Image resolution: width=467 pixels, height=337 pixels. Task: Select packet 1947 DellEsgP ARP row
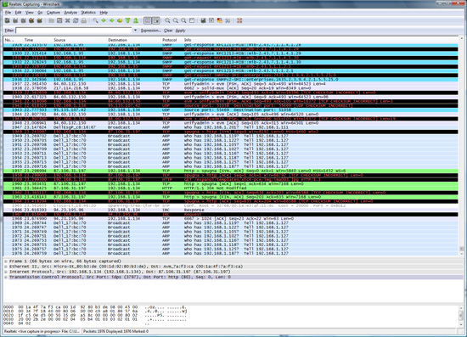pyautogui.click(x=231, y=127)
